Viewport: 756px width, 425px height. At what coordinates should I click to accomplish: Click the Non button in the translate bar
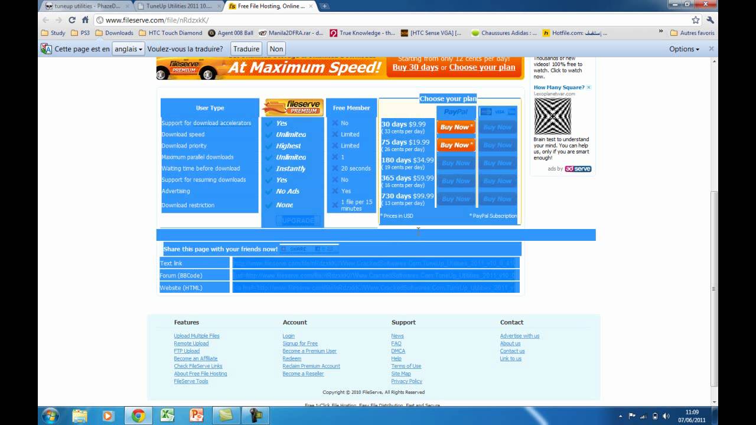(x=276, y=49)
